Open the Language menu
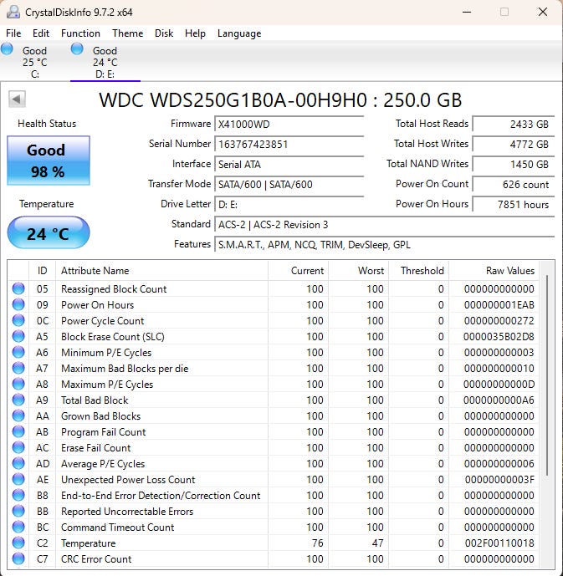 click(x=239, y=33)
